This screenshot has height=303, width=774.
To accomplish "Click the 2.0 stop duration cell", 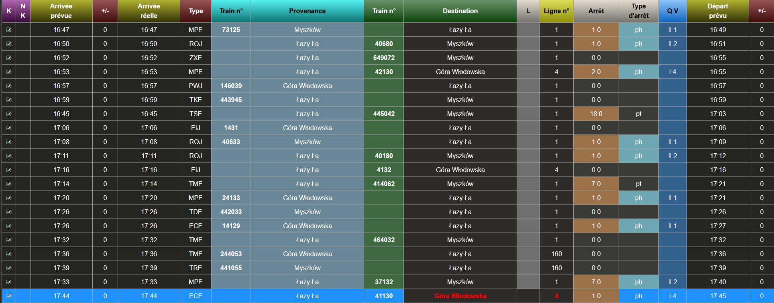I will pyautogui.click(x=596, y=72).
